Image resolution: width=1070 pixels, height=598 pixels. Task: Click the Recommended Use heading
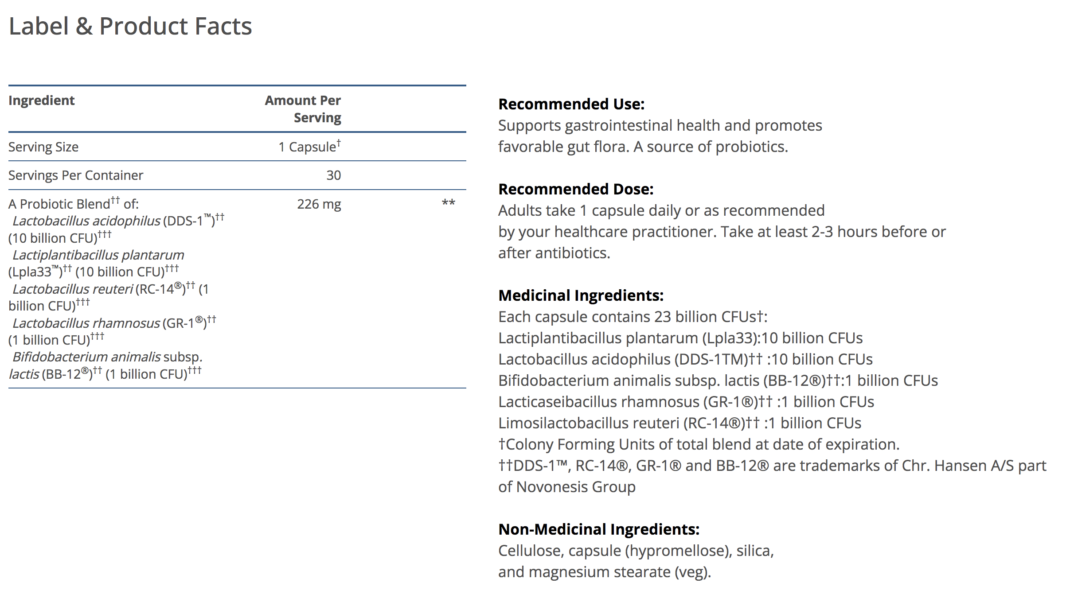click(571, 104)
